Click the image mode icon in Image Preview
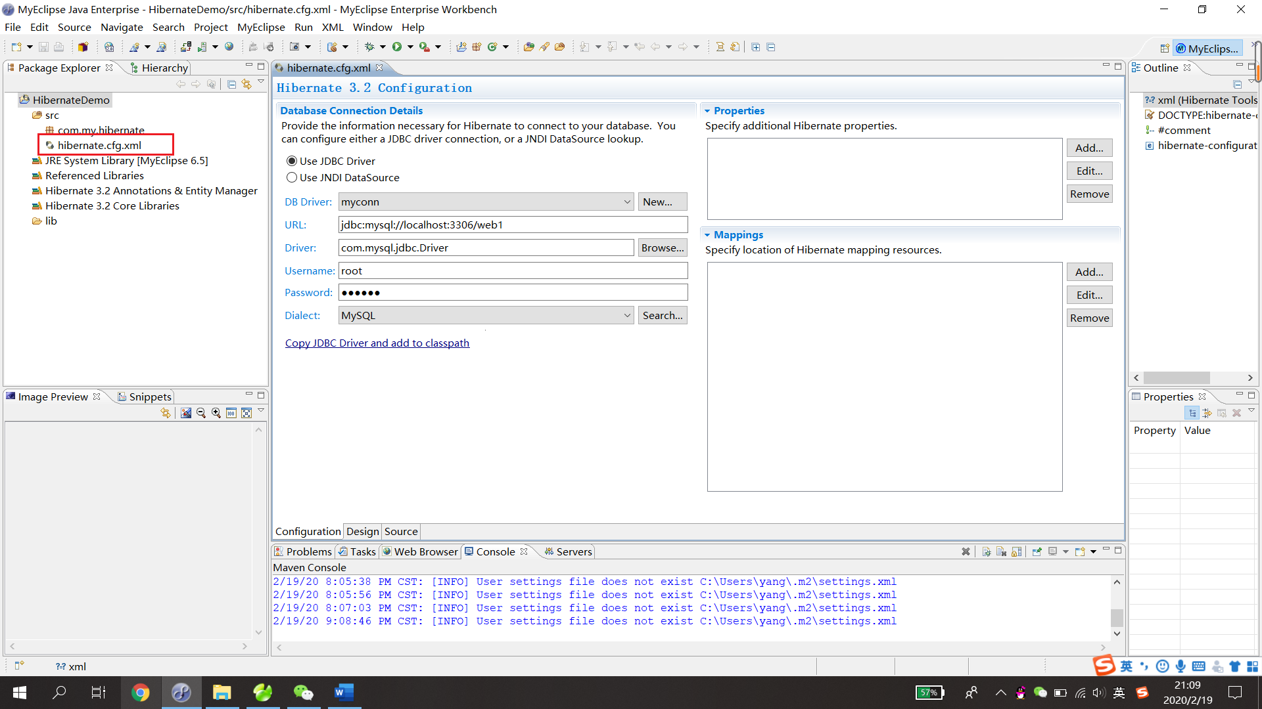The height and width of the screenshot is (709, 1262). pos(186,413)
